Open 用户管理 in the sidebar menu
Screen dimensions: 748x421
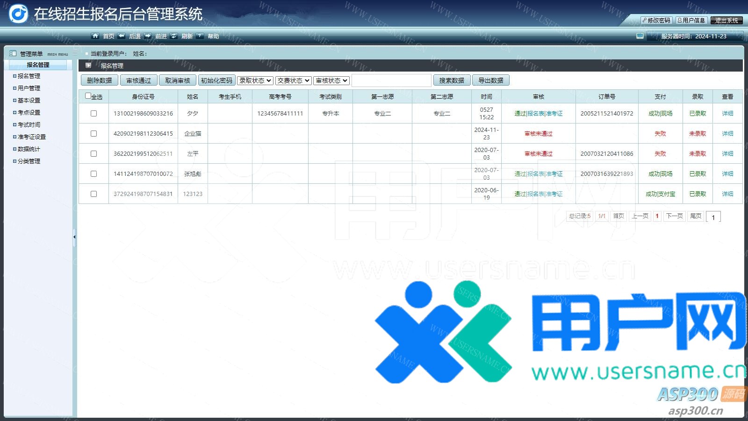[x=29, y=88]
